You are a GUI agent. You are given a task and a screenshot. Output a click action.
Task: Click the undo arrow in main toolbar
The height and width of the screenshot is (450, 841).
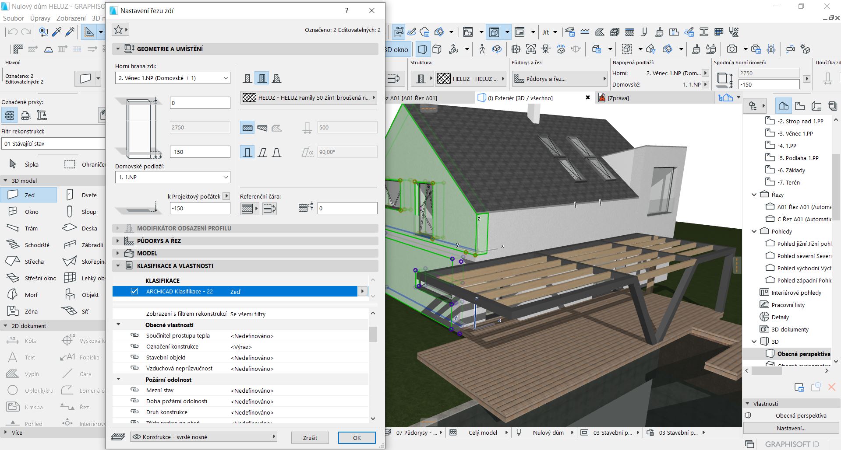pyautogui.click(x=12, y=32)
